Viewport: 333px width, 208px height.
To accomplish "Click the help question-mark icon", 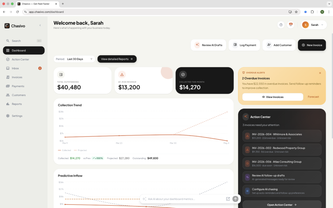I will point(281,25).
